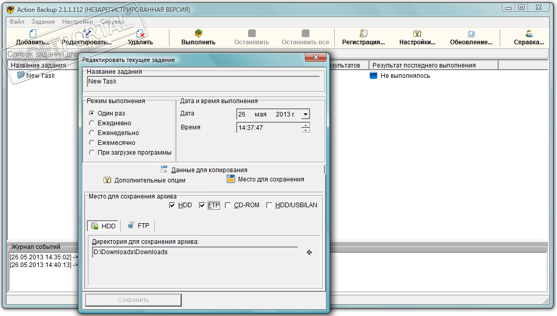Open the Справка menu
Screen dimensions: 557x316
click(112, 22)
